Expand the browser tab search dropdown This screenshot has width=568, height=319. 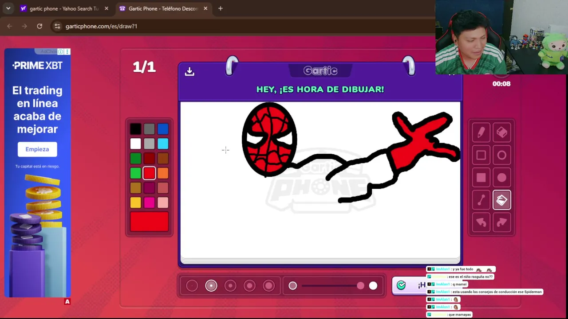point(8,8)
